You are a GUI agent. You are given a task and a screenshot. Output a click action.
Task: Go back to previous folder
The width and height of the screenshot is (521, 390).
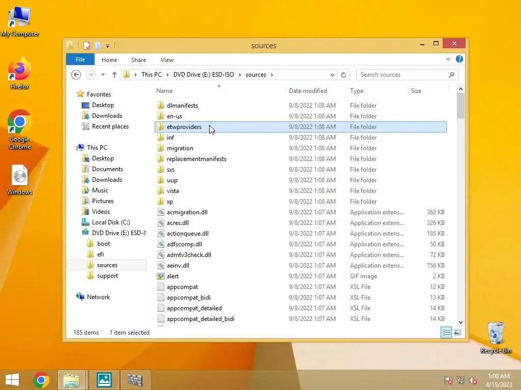click(76, 75)
